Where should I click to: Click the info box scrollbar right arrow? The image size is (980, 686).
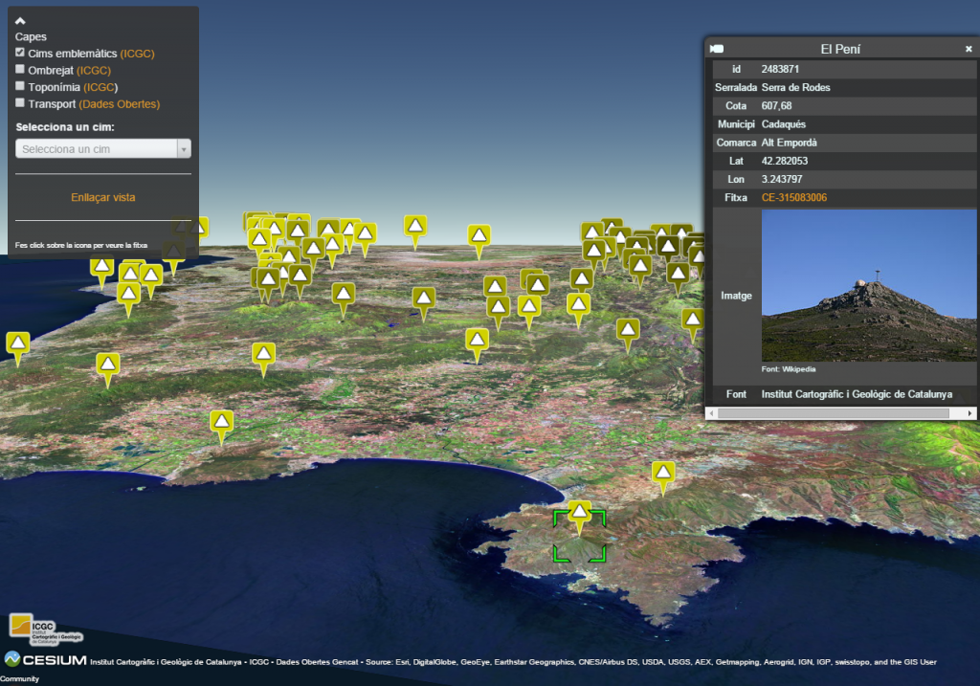click(x=969, y=413)
